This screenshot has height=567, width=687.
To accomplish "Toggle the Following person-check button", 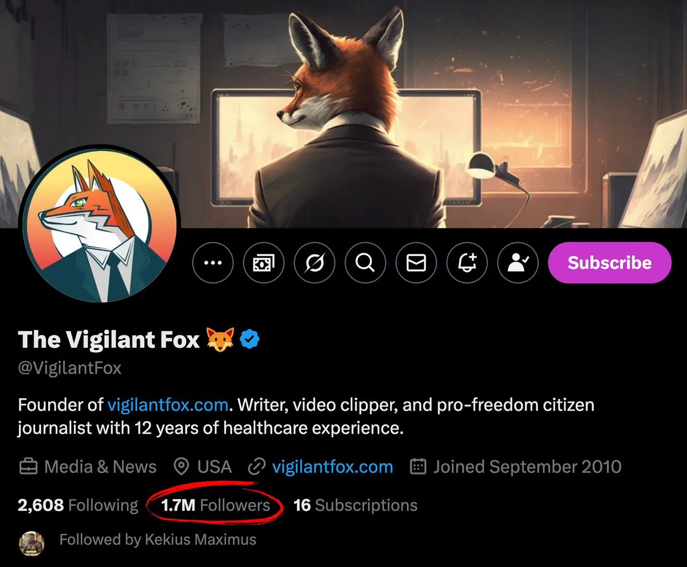I will (x=518, y=263).
